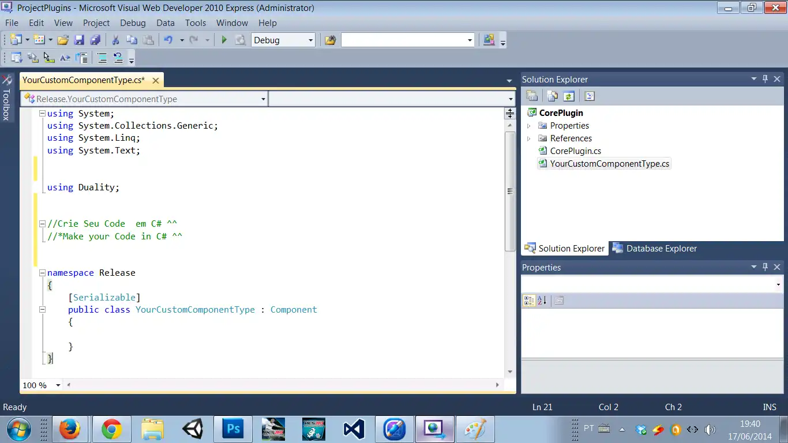
Task: Open the Release.YourCustomComponentType class dropdown
Action: coord(263,99)
